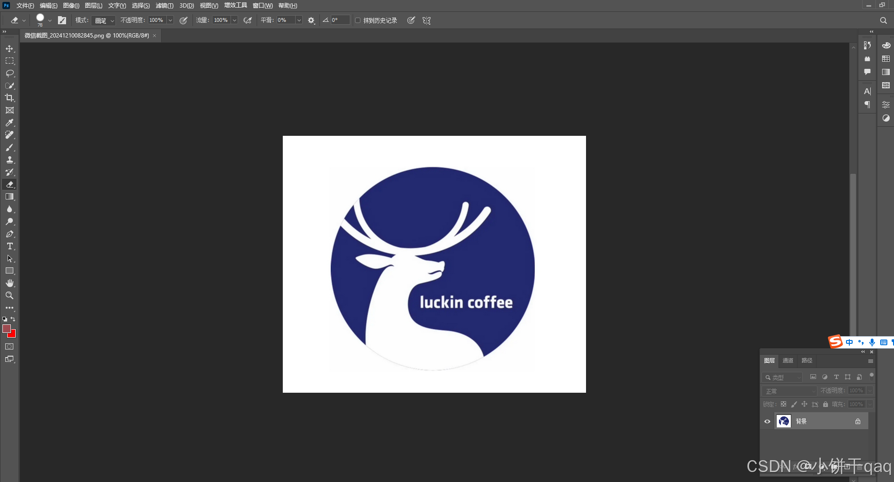Swap foreground and background colors
The image size is (894, 482).
13,319
